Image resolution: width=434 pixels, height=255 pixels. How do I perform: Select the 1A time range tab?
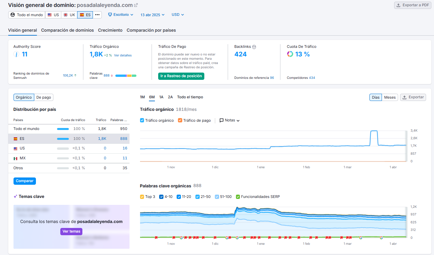tap(161, 97)
